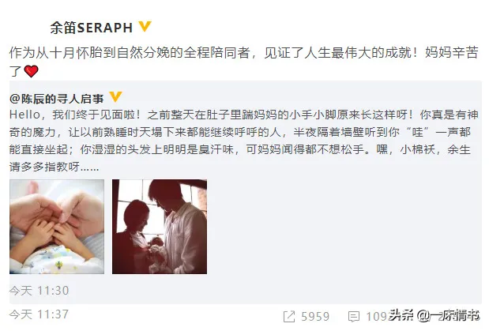The width and height of the screenshot is (489, 331).
Task: Click the comment speech bubble icon
Action: point(354,317)
